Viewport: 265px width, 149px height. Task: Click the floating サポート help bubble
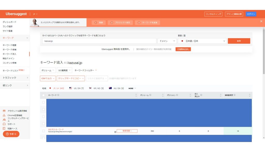coord(11,134)
